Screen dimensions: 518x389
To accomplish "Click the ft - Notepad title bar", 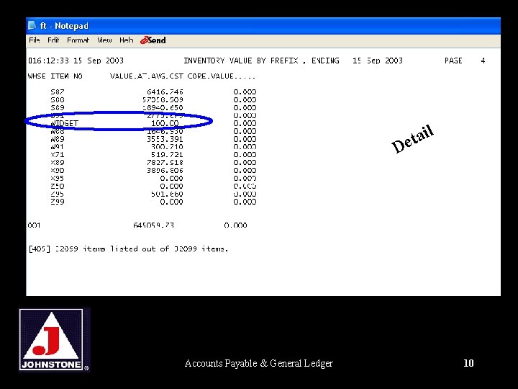I will (263, 26).
